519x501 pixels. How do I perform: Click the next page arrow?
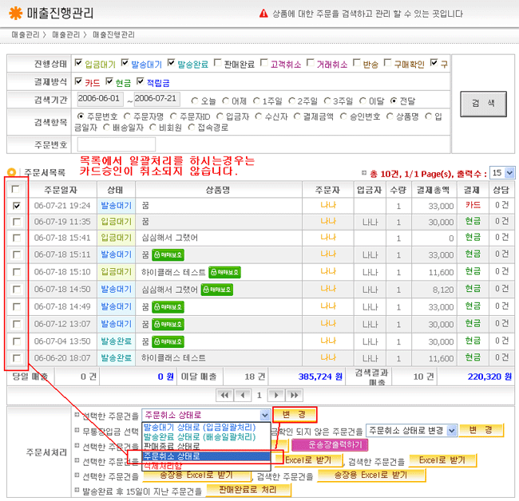click(276, 395)
